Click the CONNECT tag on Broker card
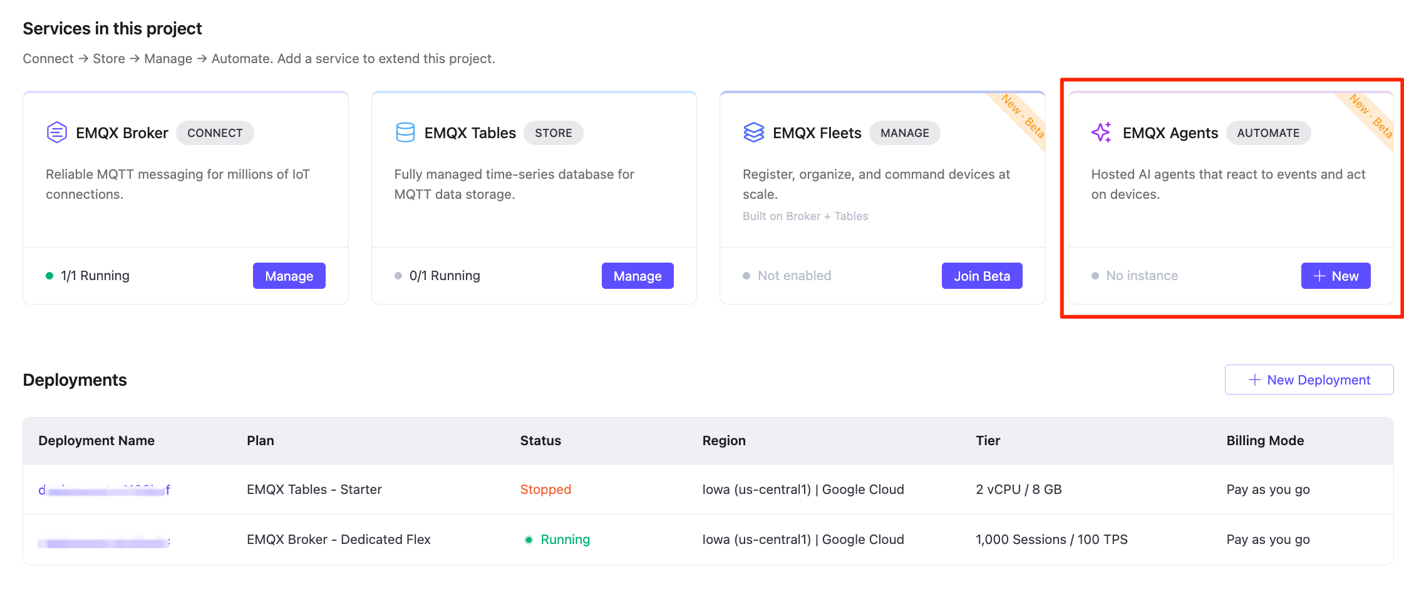This screenshot has height=599, width=1404. [x=215, y=133]
